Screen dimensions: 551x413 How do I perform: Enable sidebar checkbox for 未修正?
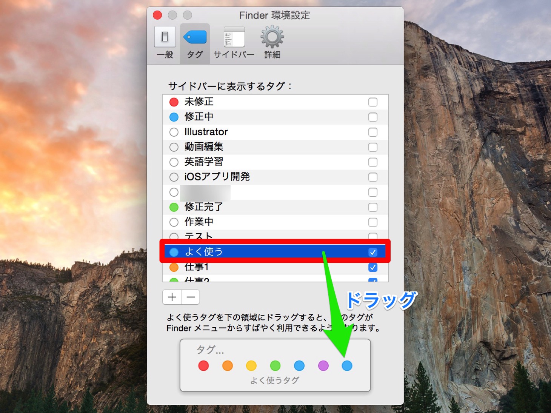373,102
